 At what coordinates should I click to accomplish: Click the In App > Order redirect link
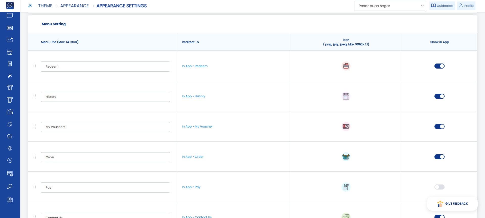[193, 157]
